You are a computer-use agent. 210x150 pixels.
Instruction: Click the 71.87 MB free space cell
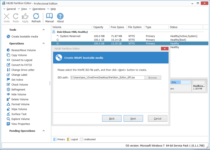click(x=116, y=36)
